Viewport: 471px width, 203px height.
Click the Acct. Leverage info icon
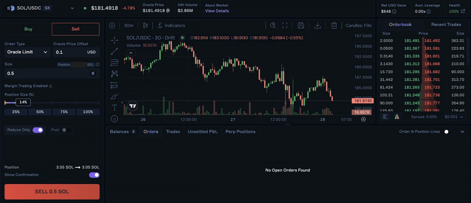click(x=429, y=11)
